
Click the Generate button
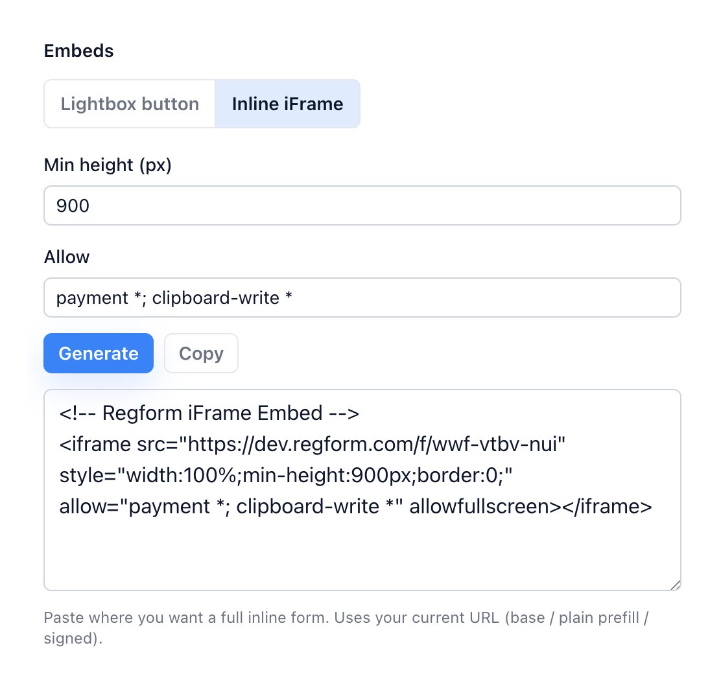pos(98,353)
